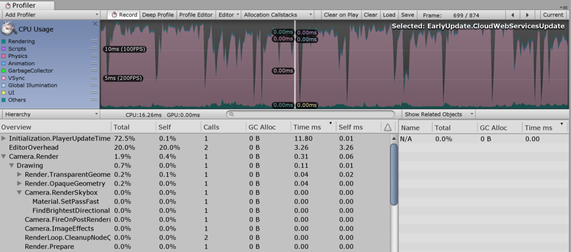Toggle Deep Profile mode

point(158,15)
